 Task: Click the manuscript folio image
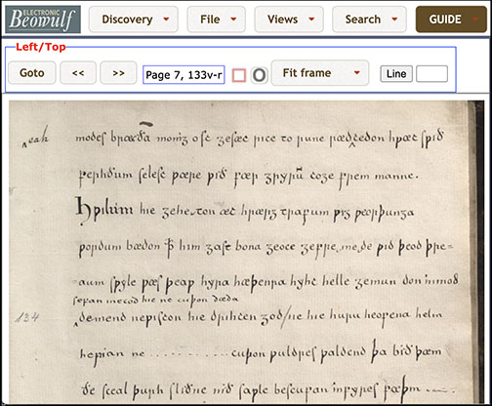pyautogui.click(x=246, y=252)
